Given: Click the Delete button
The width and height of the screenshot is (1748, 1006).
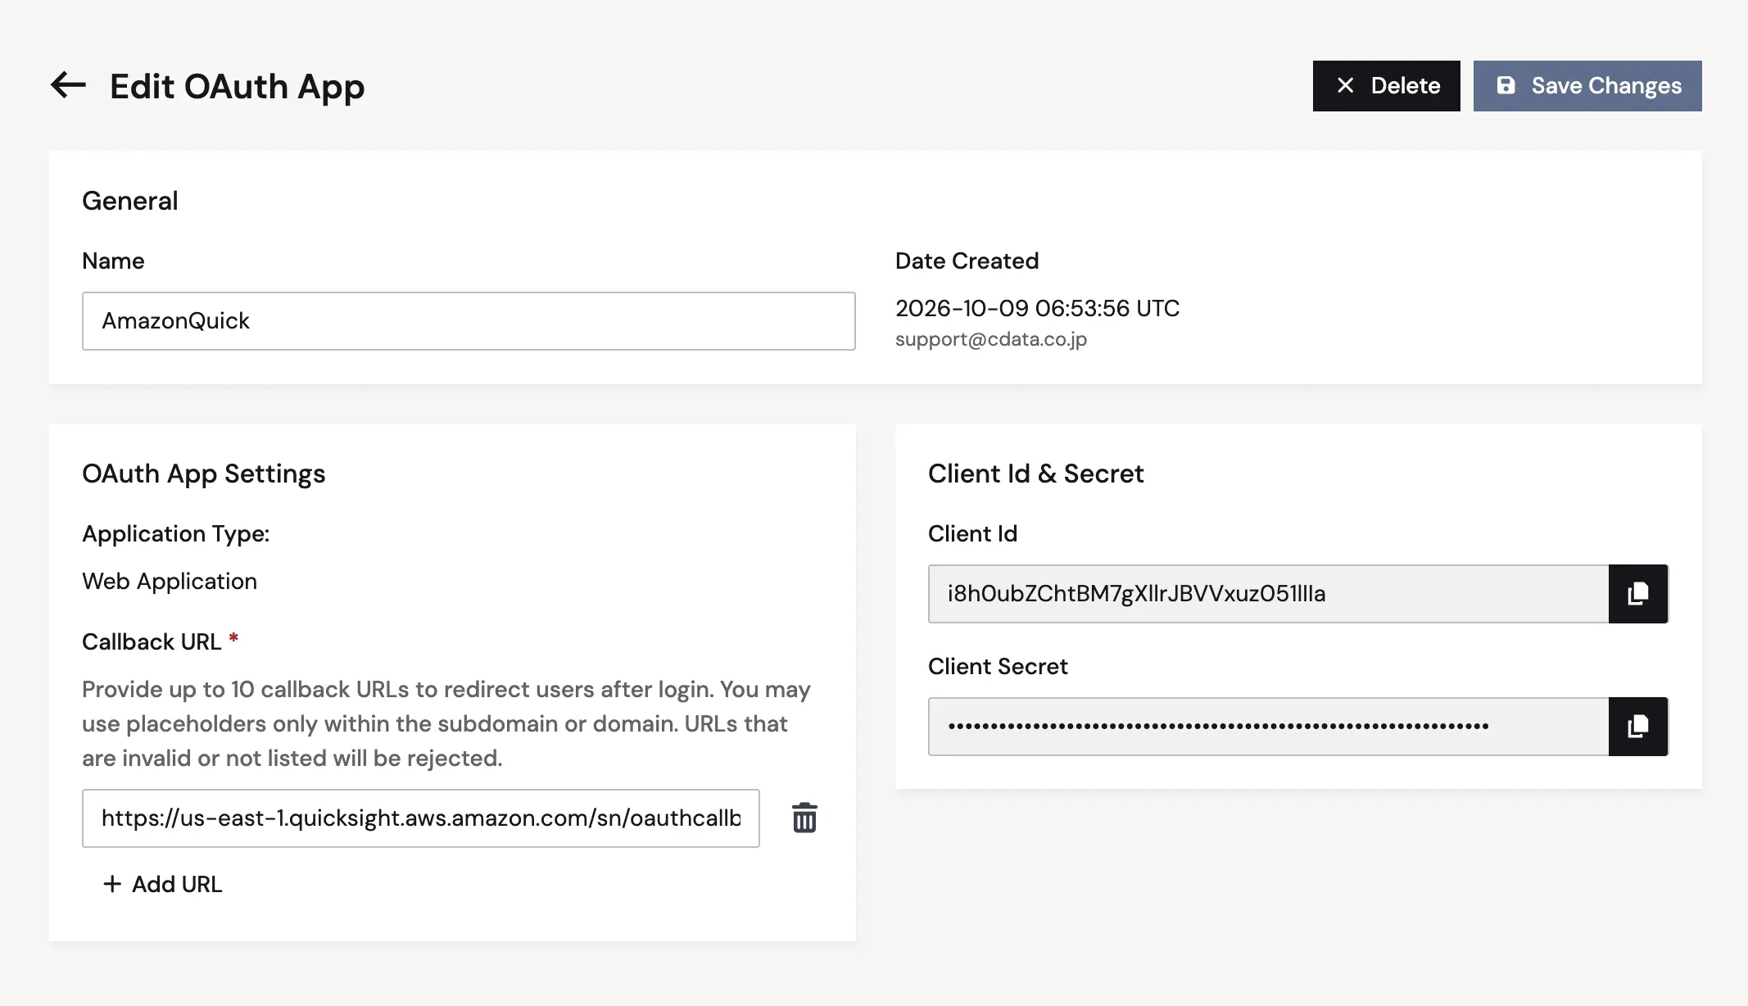Looking at the screenshot, I should (x=1386, y=86).
